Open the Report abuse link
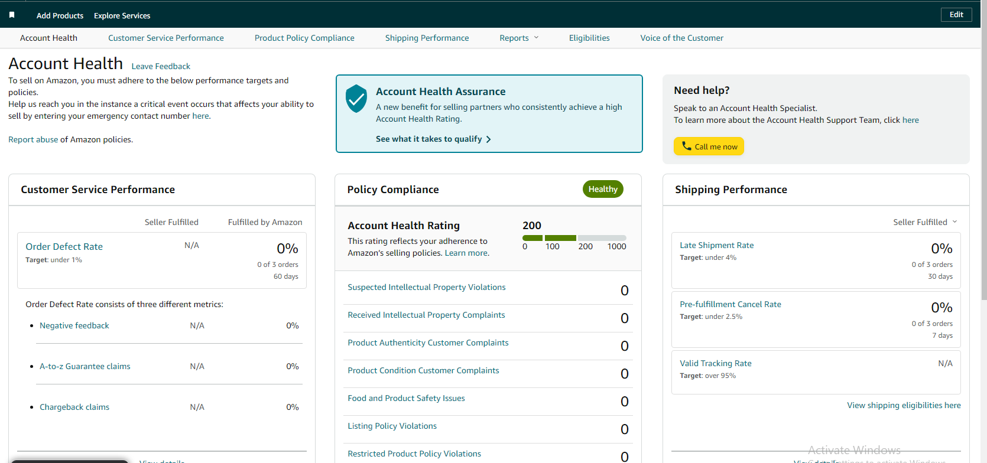 (x=33, y=139)
